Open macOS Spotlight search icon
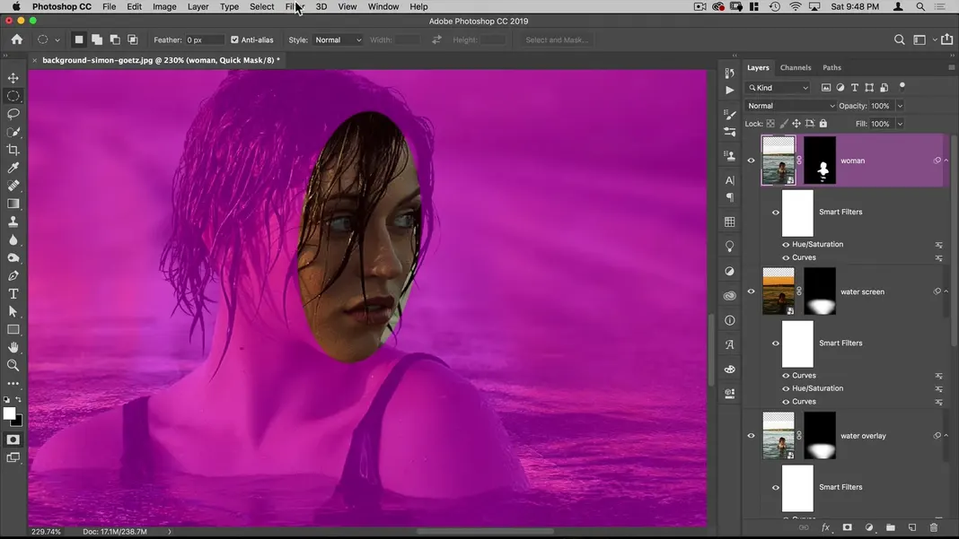This screenshot has height=539, width=959. 919,6
